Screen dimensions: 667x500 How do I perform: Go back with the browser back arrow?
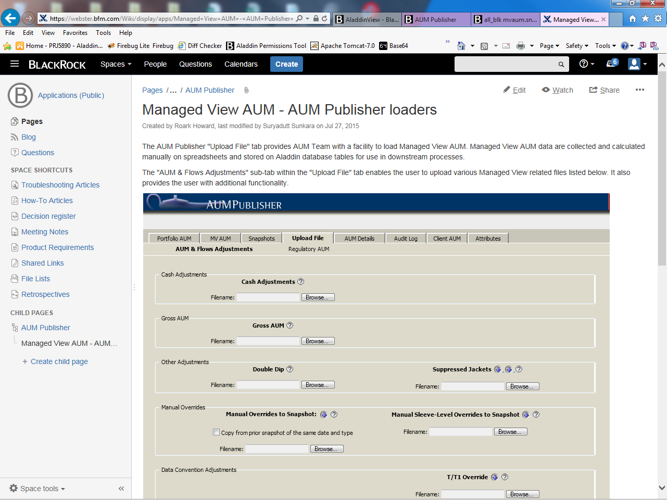(x=10, y=18)
